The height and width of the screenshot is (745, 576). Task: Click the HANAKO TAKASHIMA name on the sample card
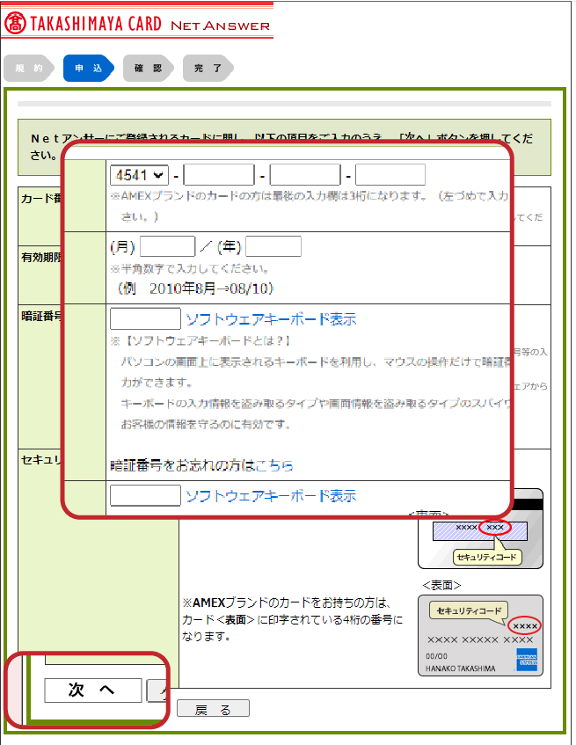461,668
